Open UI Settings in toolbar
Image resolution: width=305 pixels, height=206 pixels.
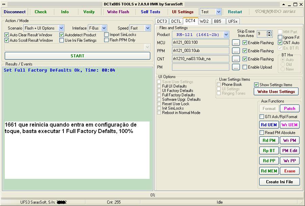(x=183, y=12)
